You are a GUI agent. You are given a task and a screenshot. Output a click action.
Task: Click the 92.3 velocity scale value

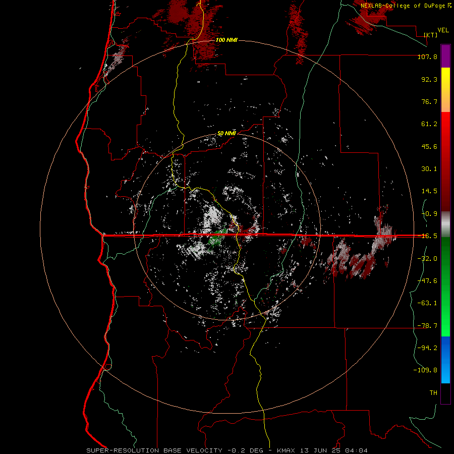(x=429, y=79)
